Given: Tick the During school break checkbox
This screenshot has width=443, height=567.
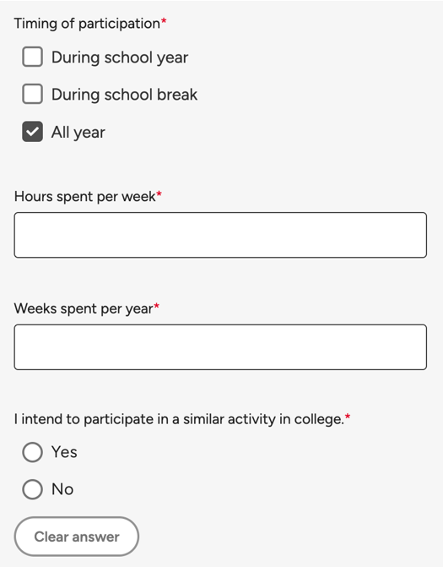Looking at the screenshot, I should click(x=33, y=94).
